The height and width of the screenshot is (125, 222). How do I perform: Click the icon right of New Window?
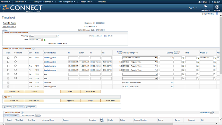(x=217, y=14)
